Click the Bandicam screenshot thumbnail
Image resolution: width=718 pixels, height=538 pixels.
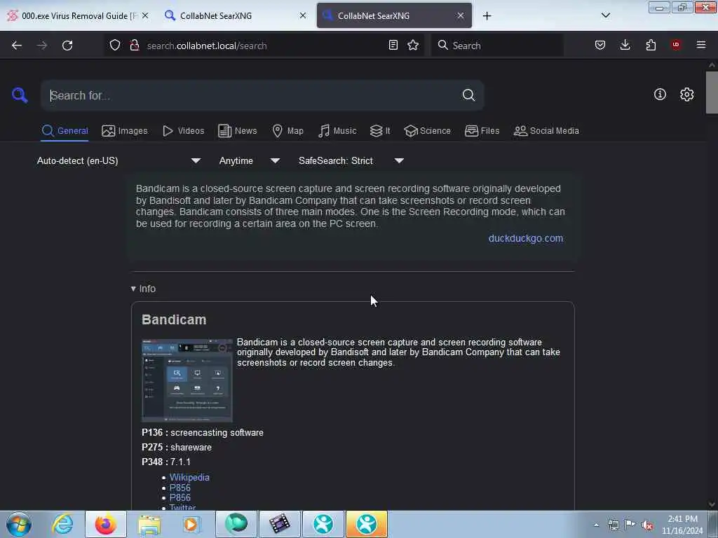[x=187, y=380]
